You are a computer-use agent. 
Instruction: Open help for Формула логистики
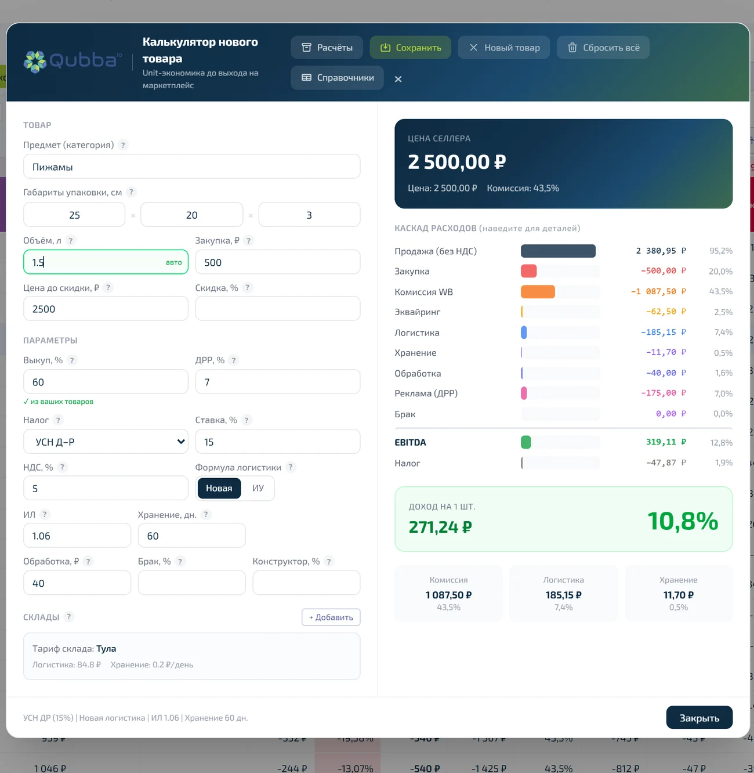[291, 467]
